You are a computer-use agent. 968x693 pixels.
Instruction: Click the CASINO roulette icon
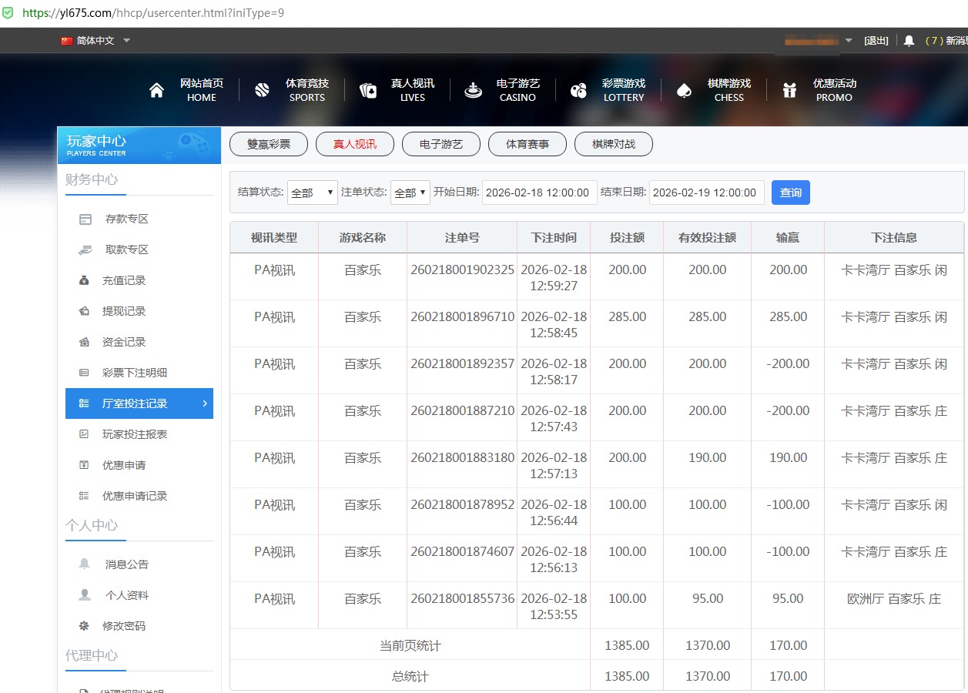(x=472, y=89)
